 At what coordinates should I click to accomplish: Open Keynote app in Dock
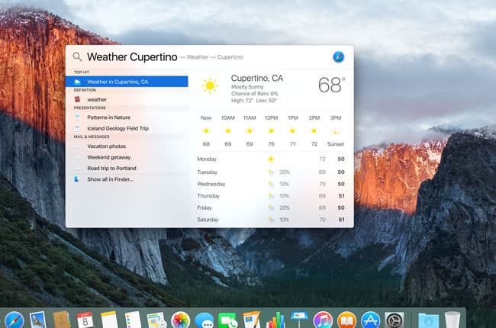click(x=299, y=320)
